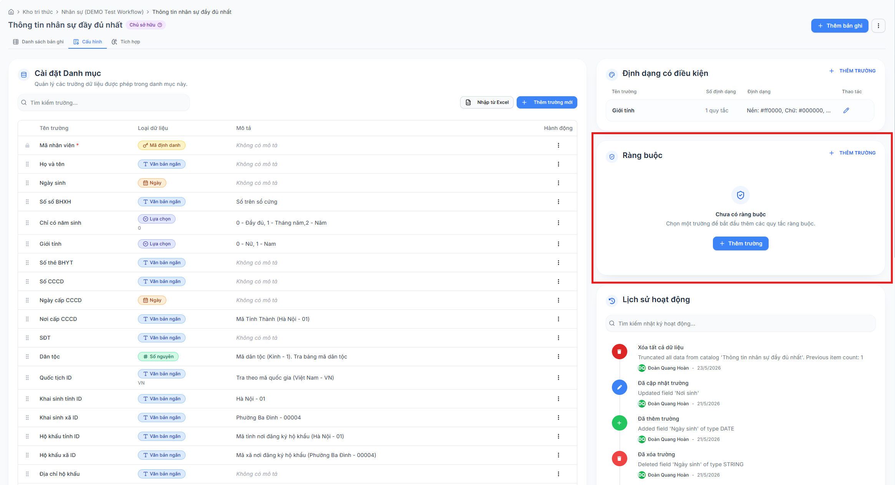895x485 pixels.
Task: Open actions menu for Hộ khẩu tỉnh ID row
Action: point(559,436)
